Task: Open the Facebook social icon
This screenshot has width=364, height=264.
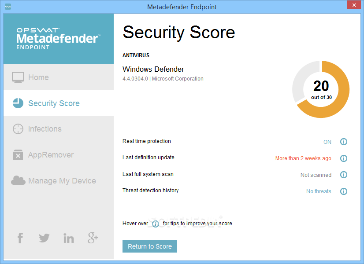Action: pyautogui.click(x=20, y=238)
